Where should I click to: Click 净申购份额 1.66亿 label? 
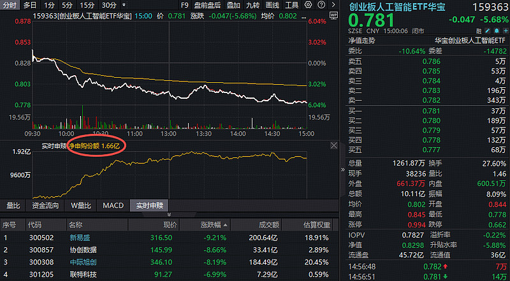(x=94, y=147)
